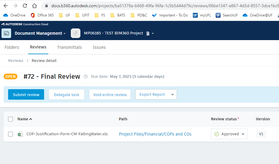This screenshot has width=279, height=164.
Task: Click the Review detail breadcrumb text
Action: pyautogui.click(x=44, y=61)
